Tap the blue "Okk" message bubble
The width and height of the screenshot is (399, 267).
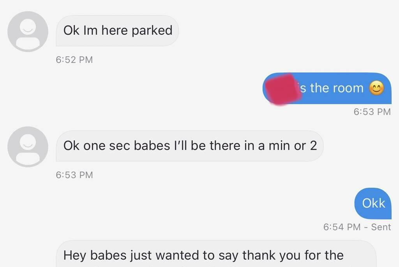[x=373, y=203]
